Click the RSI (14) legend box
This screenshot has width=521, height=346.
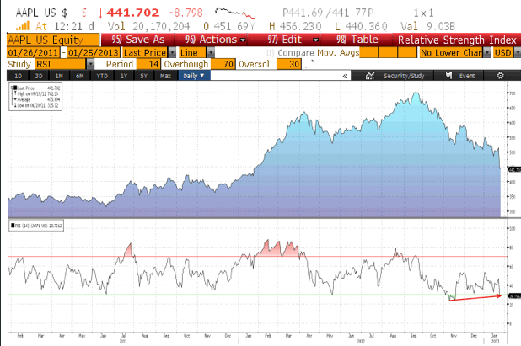(36, 226)
